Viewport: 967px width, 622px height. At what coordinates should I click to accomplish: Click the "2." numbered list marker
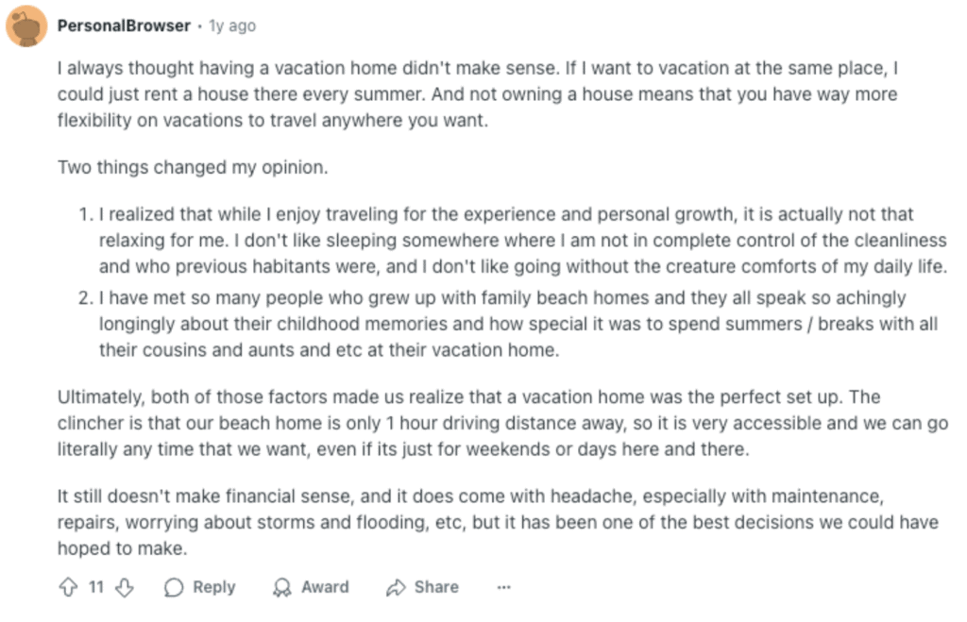86,297
